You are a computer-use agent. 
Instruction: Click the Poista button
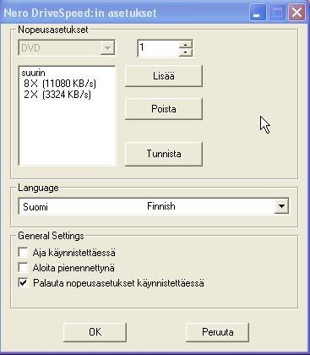(x=164, y=109)
